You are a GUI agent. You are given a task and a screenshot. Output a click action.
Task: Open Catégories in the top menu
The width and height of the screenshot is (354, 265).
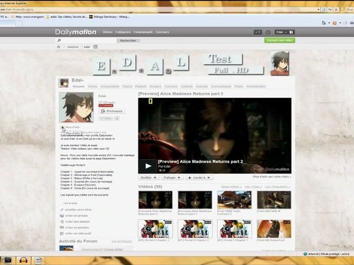[x=123, y=32]
